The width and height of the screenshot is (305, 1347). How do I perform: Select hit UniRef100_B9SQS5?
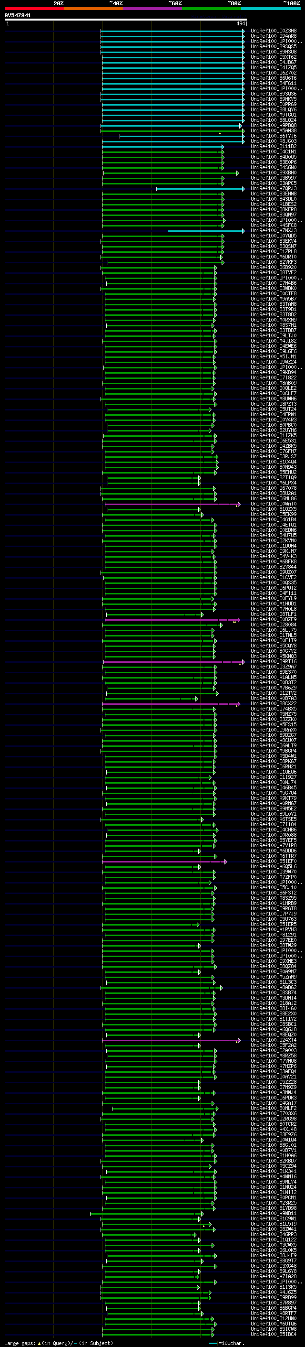(274, 46)
